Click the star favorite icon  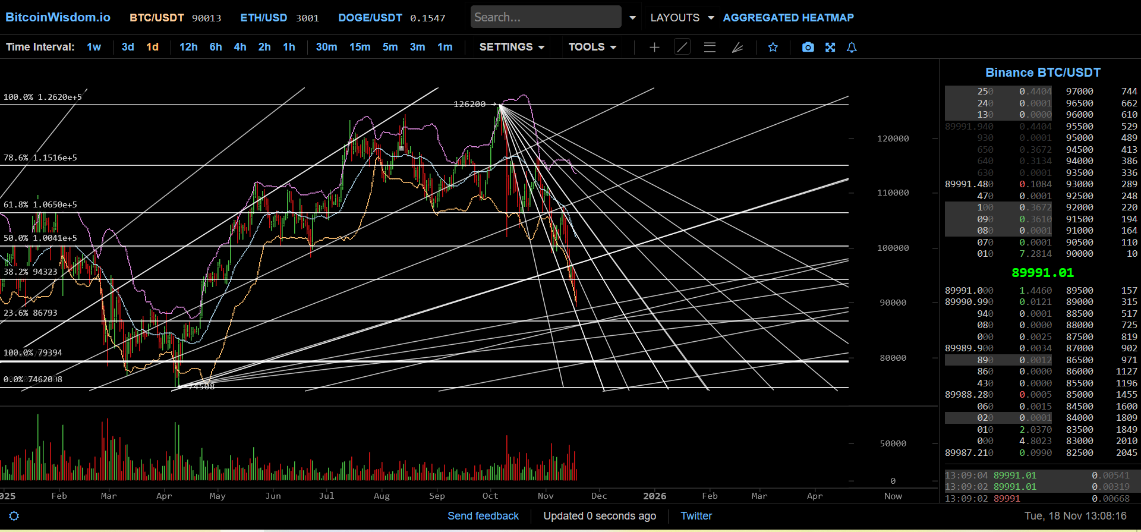pyautogui.click(x=773, y=47)
